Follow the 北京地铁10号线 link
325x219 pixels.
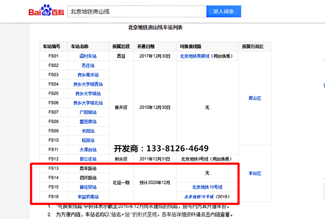coord(207,187)
